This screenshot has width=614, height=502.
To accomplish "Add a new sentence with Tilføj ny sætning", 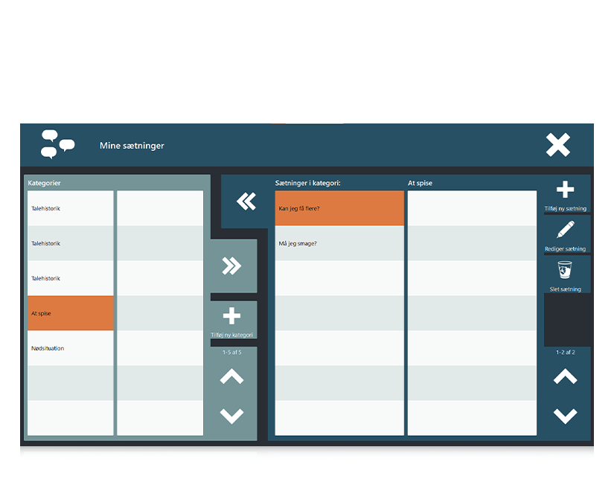I will (565, 195).
